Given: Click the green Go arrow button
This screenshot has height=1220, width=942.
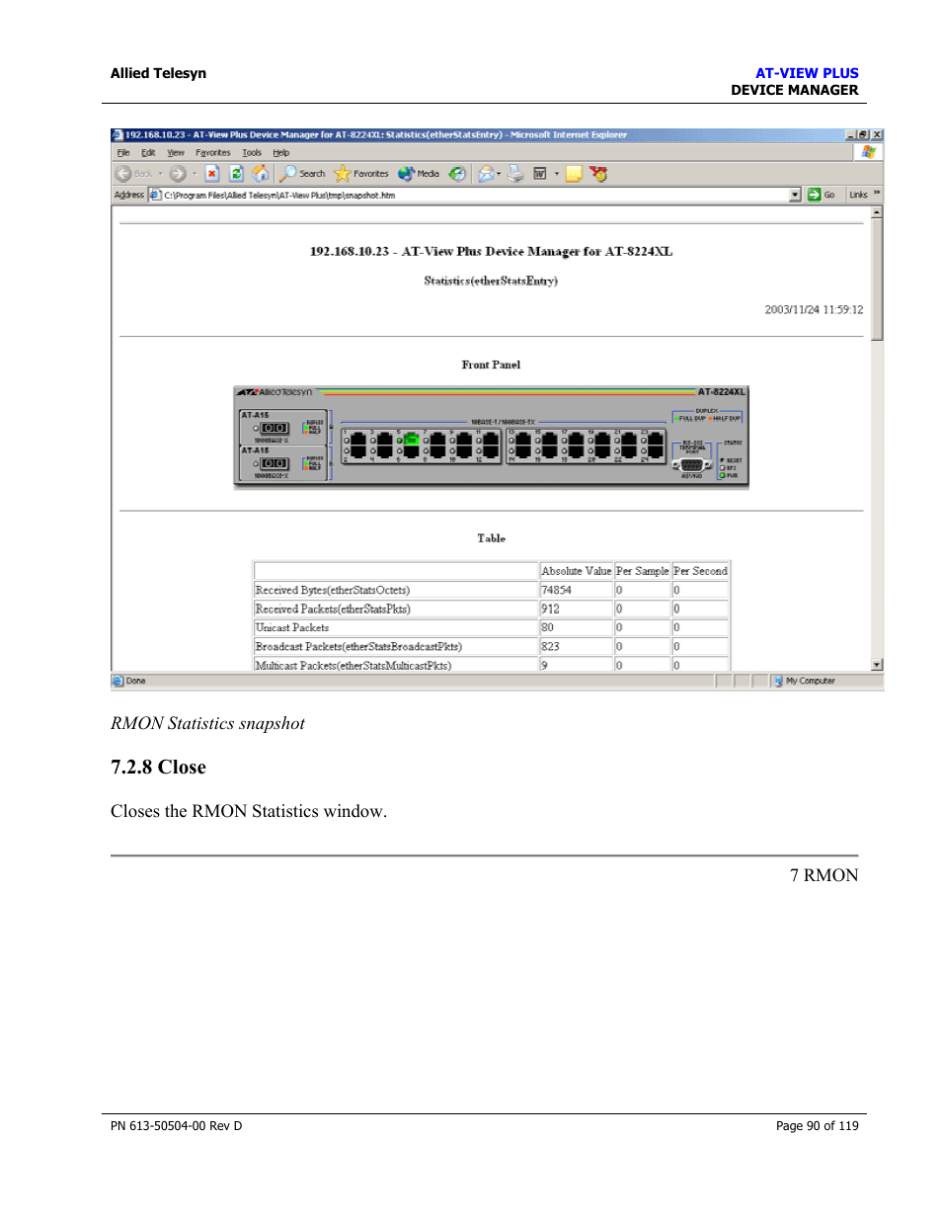Looking at the screenshot, I should 815,195.
